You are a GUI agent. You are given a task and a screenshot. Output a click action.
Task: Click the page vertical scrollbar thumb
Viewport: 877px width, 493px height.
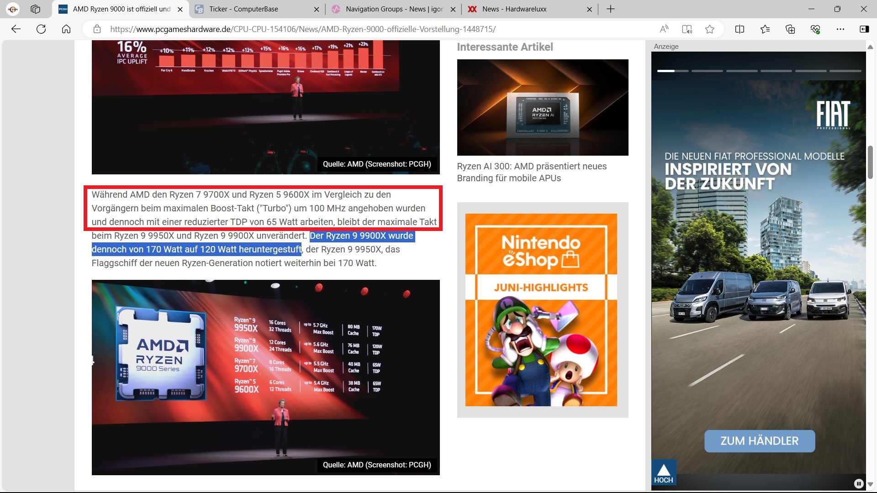pyautogui.click(x=870, y=162)
